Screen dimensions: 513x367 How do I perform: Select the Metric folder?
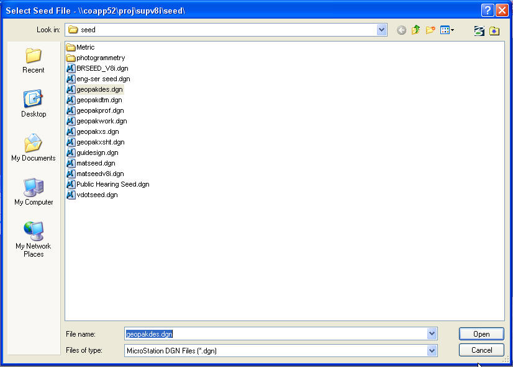[x=85, y=47]
